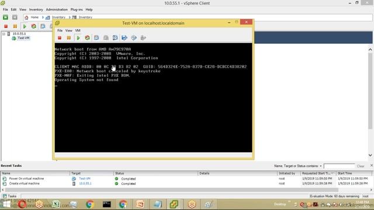The width and height of the screenshot is (374, 210).
Task: Click red Power Off icon in main toolbar
Action: [6, 26]
